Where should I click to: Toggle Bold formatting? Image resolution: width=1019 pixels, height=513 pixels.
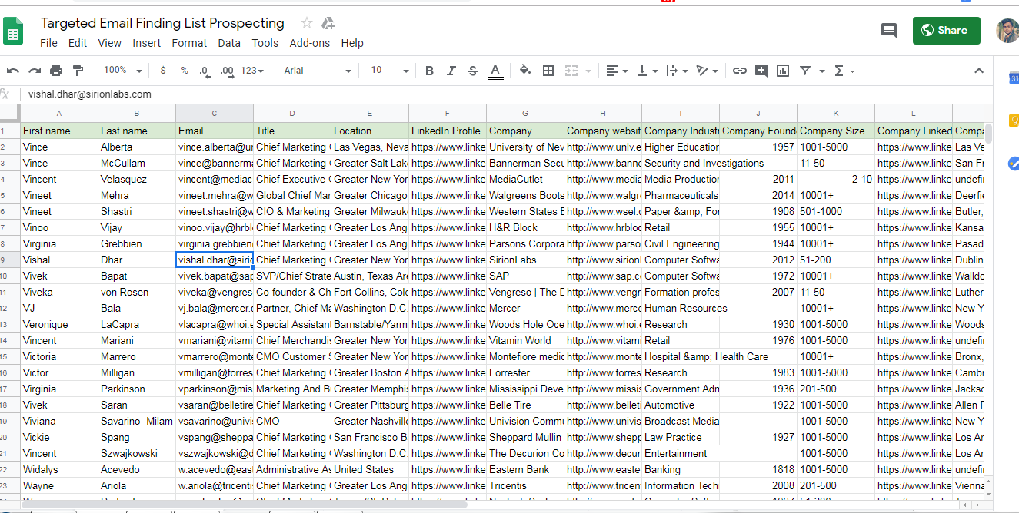[x=429, y=71]
